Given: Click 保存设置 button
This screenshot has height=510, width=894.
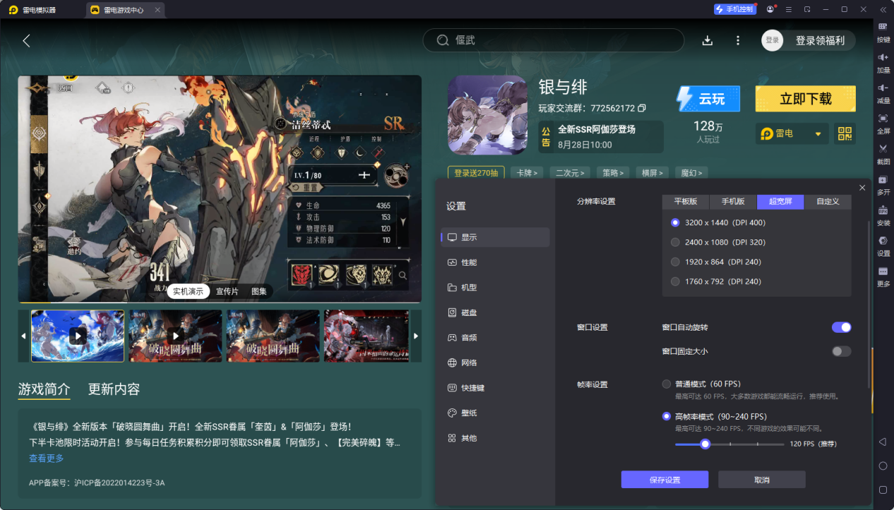Looking at the screenshot, I should pos(664,480).
